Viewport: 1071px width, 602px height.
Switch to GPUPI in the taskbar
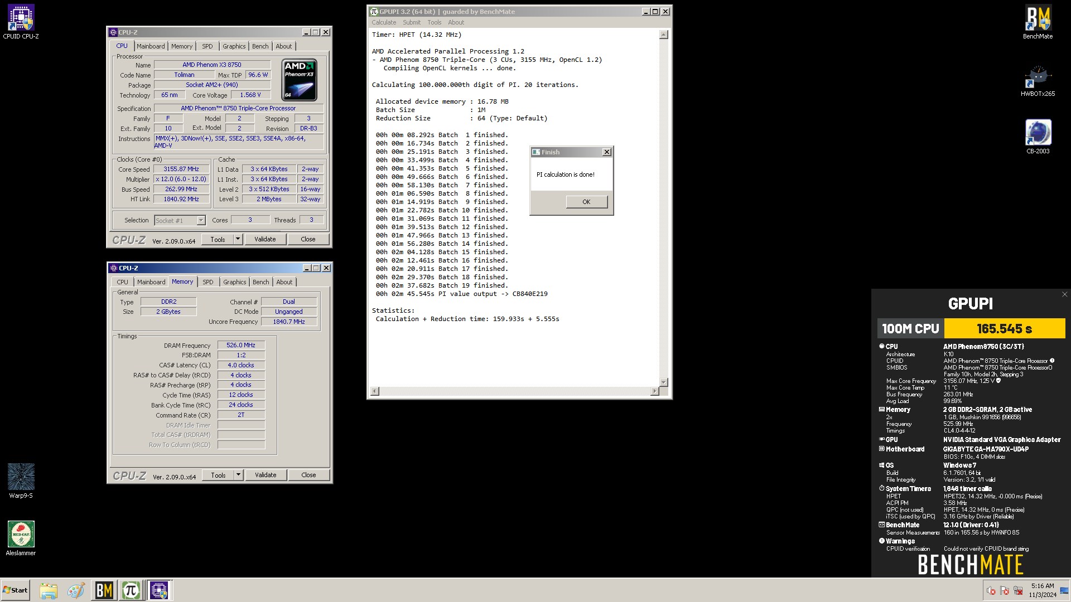(x=131, y=590)
